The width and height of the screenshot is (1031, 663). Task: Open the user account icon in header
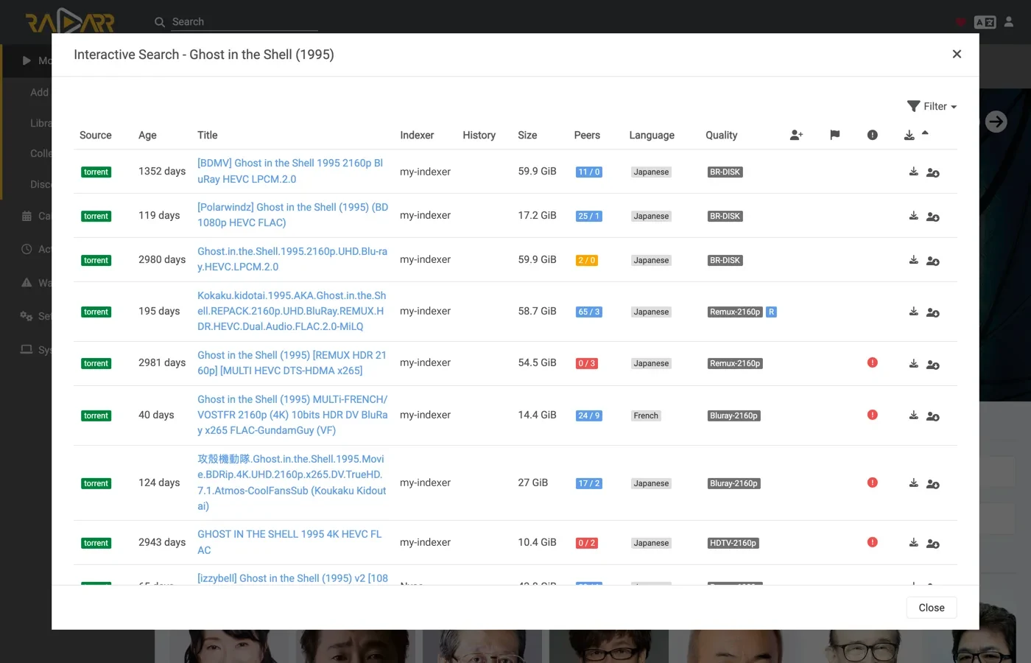[1009, 22]
